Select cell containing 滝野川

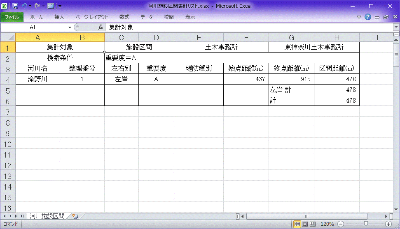coord(37,79)
